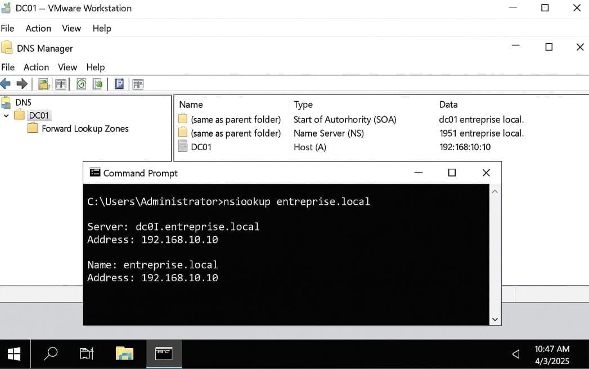The height and width of the screenshot is (369, 589).
Task: Click the blue P icon in the toolbar
Action: tap(119, 84)
